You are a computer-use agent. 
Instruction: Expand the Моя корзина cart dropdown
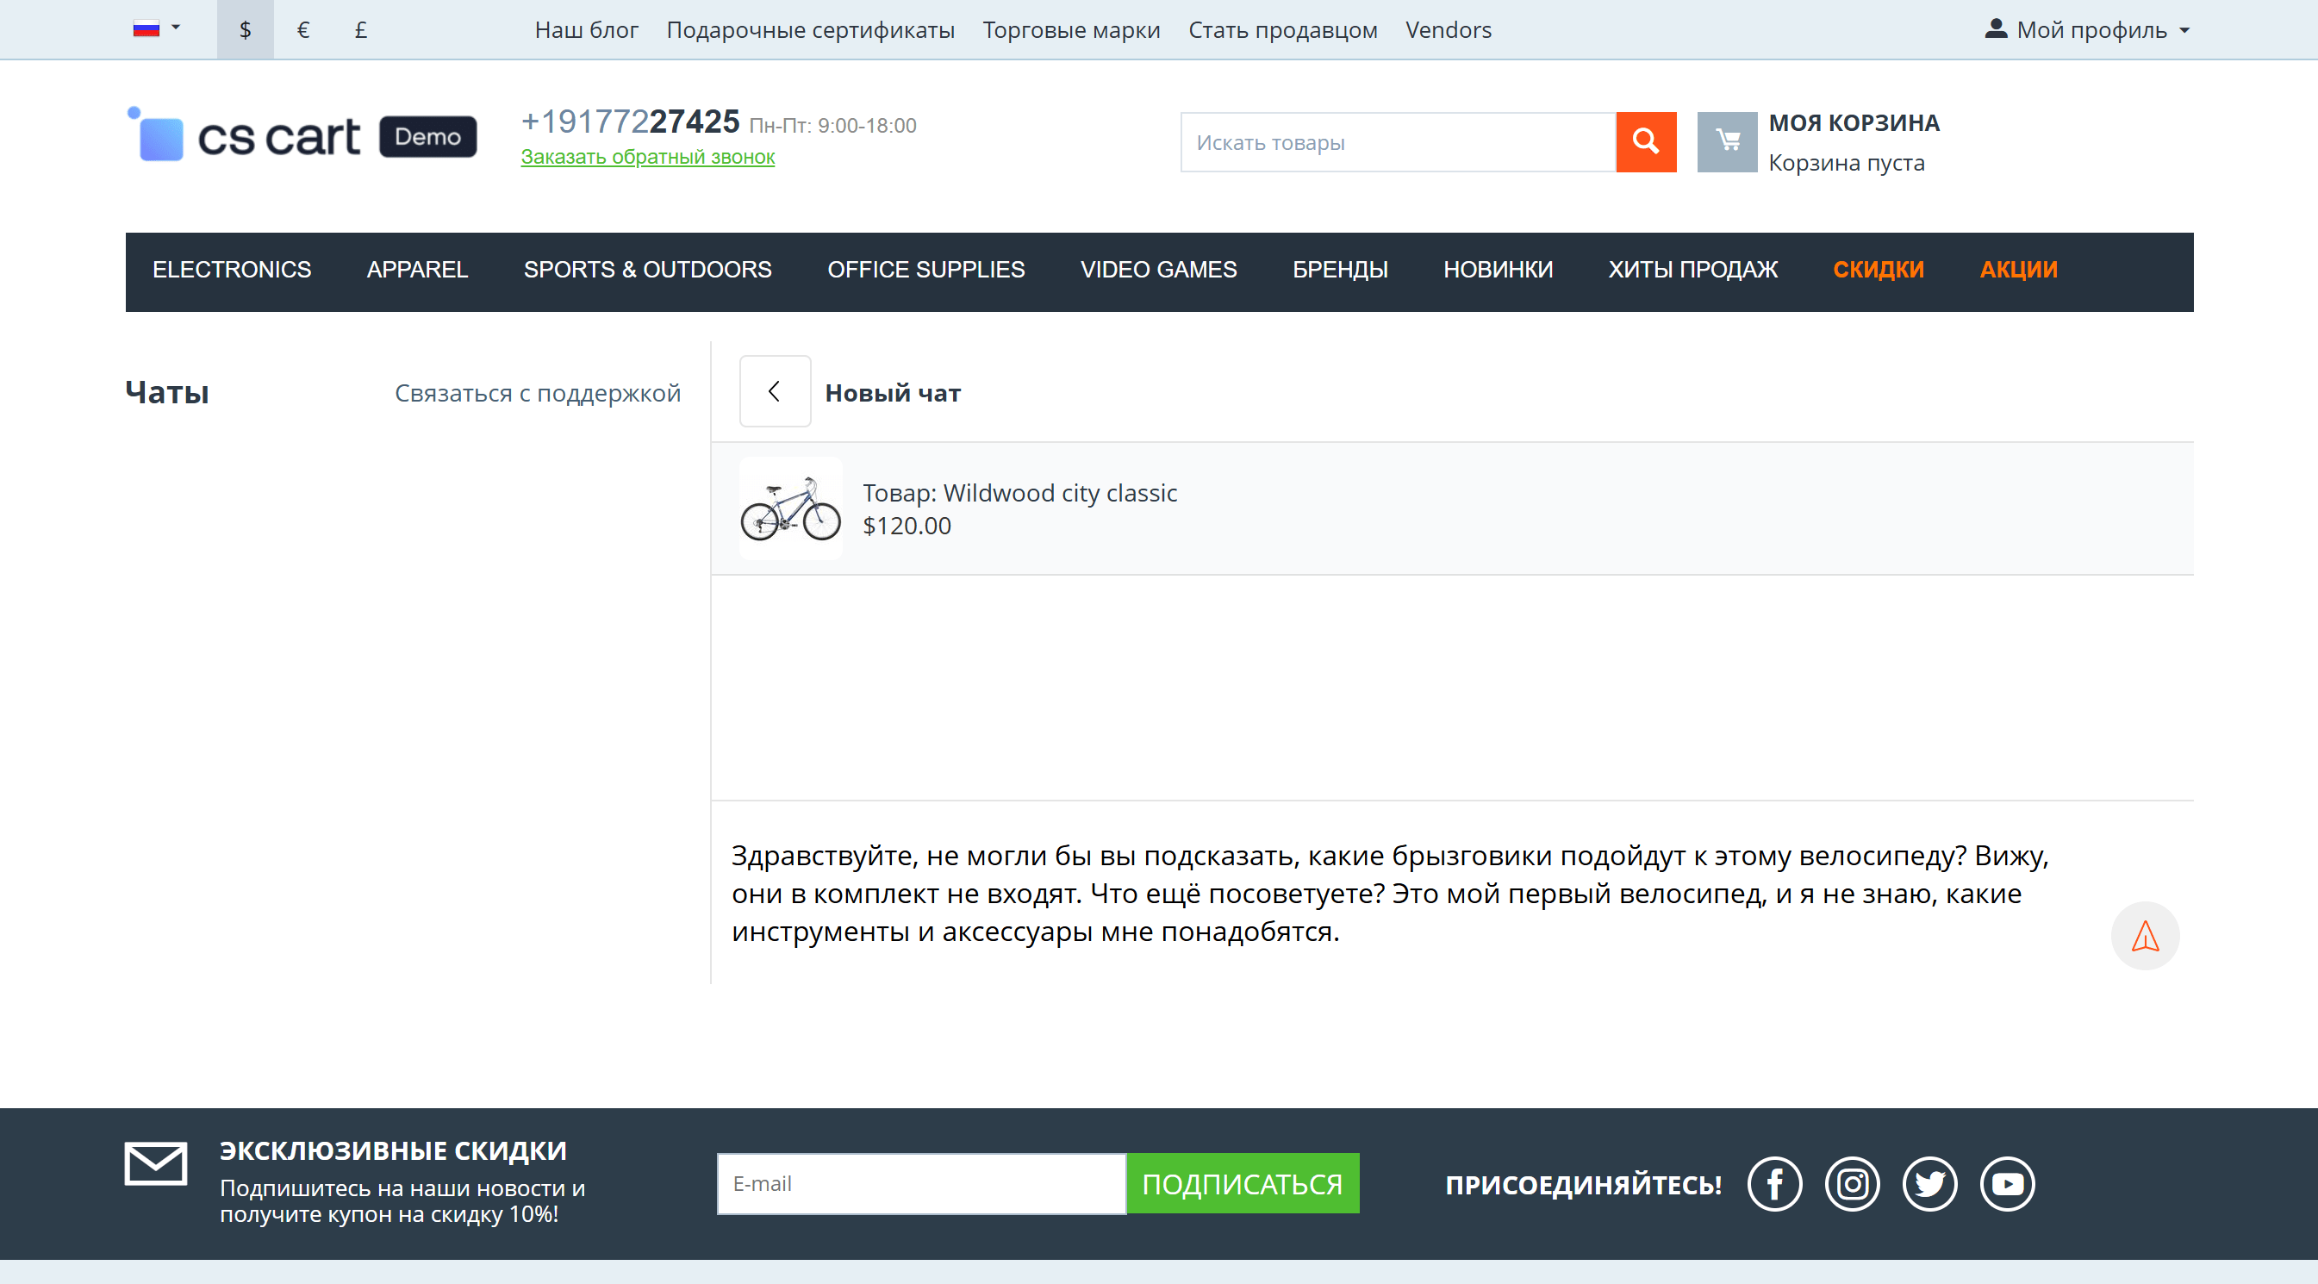coord(1853,123)
